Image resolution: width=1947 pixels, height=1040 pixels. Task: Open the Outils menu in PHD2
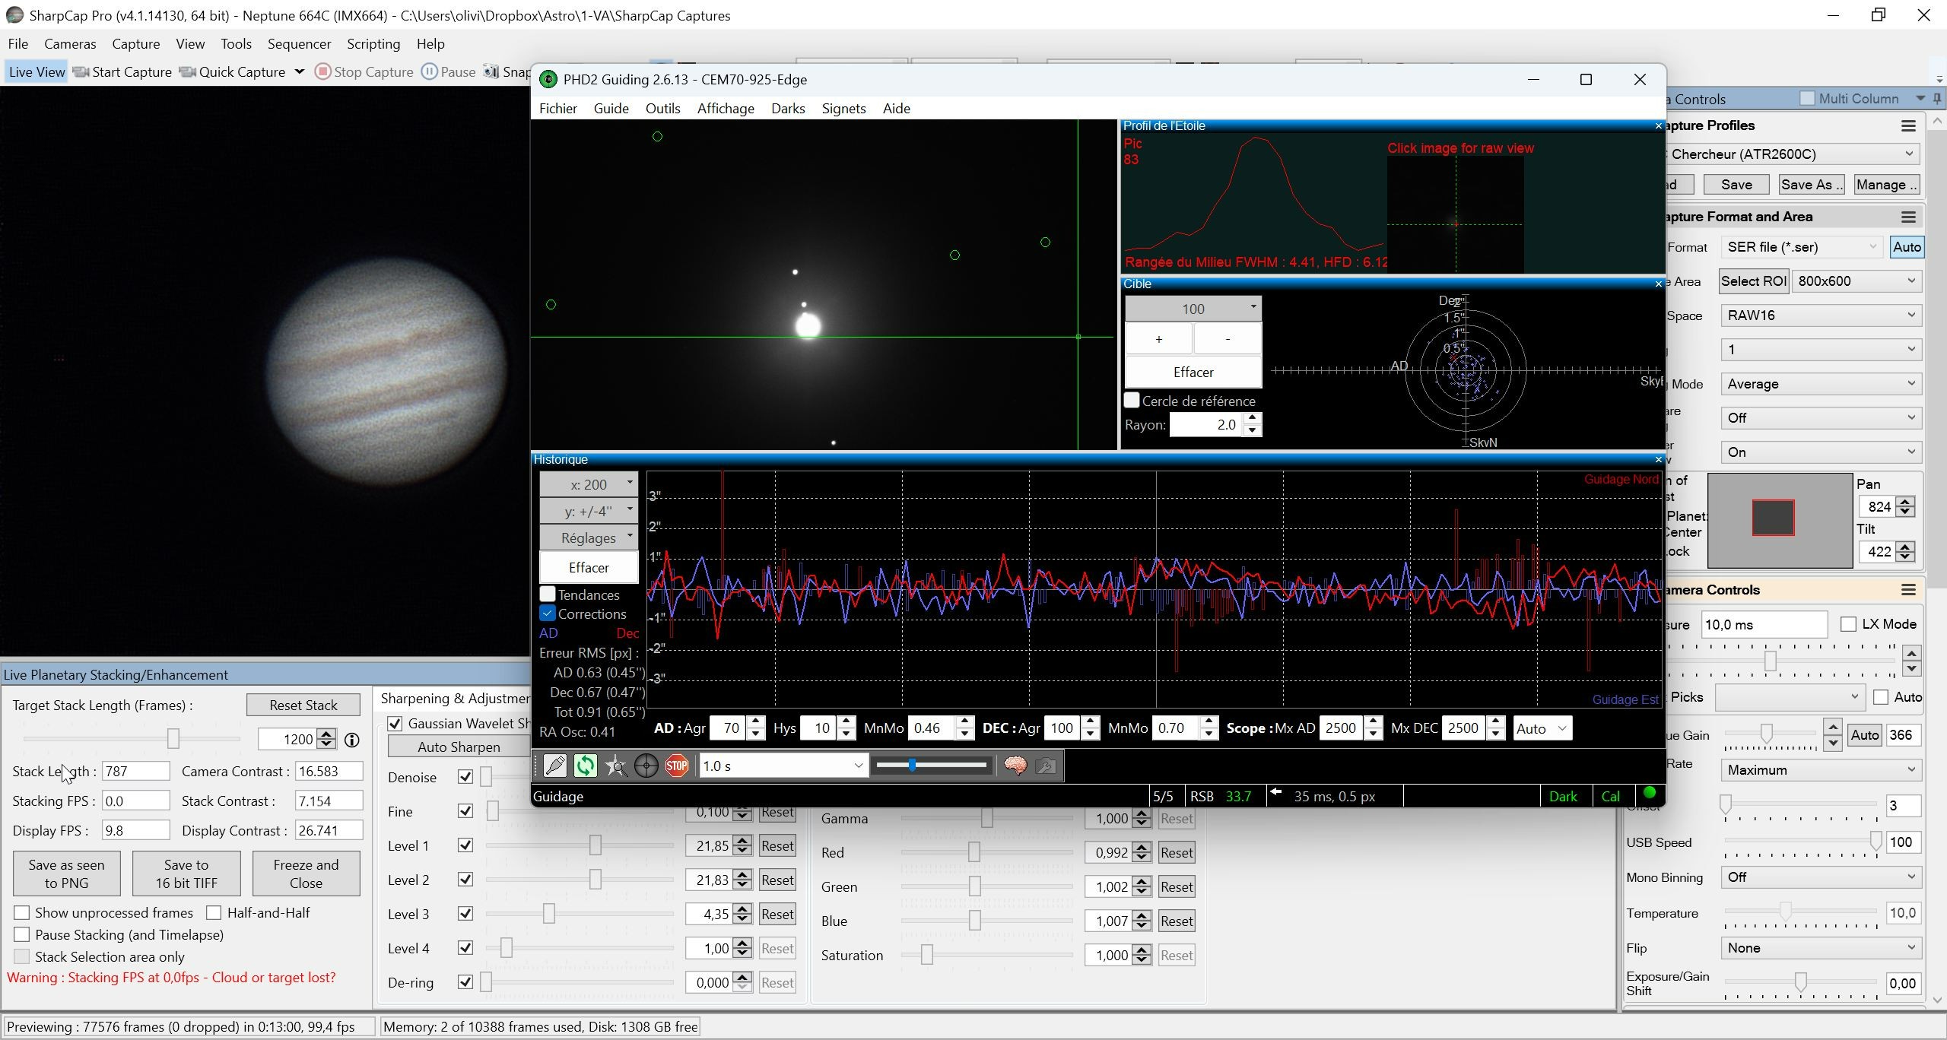(x=662, y=109)
